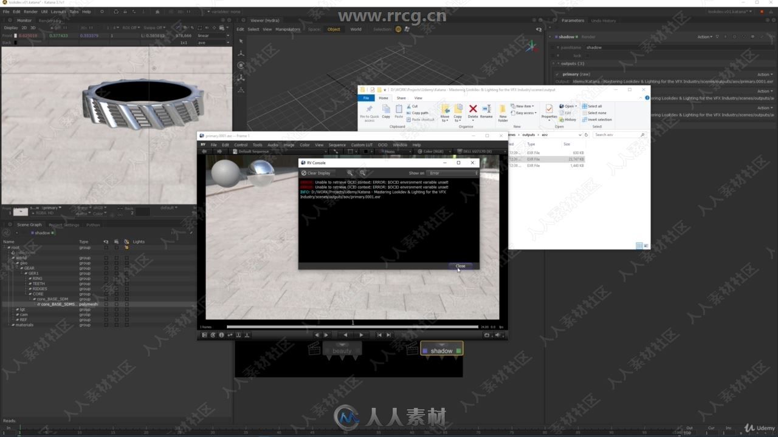
Task: Step back one frame in RV
Action: click(317, 335)
